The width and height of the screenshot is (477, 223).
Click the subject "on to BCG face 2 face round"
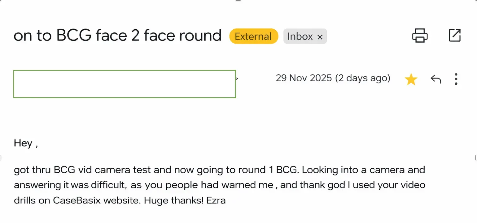pyautogui.click(x=117, y=36)
